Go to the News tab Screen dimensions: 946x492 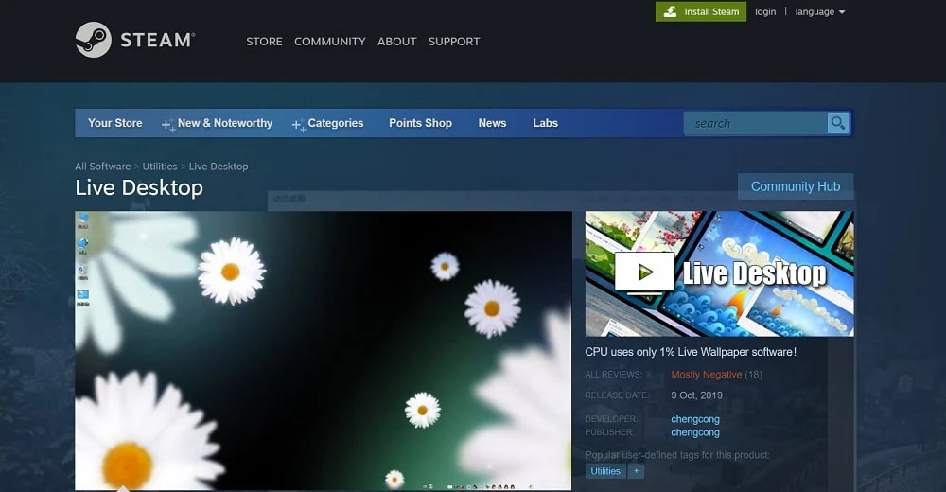(x=492, y=123)
